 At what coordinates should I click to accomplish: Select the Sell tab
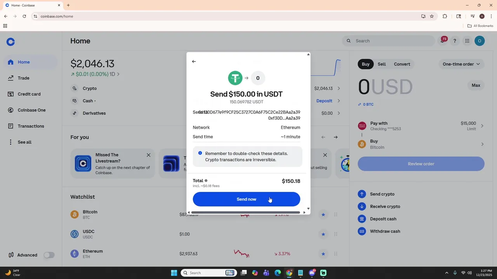click(382, 64)
